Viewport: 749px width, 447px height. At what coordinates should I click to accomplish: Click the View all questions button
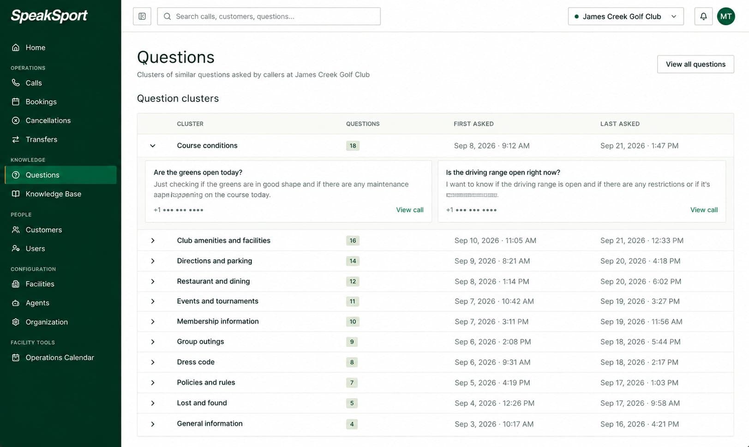(x=695, y=64)
